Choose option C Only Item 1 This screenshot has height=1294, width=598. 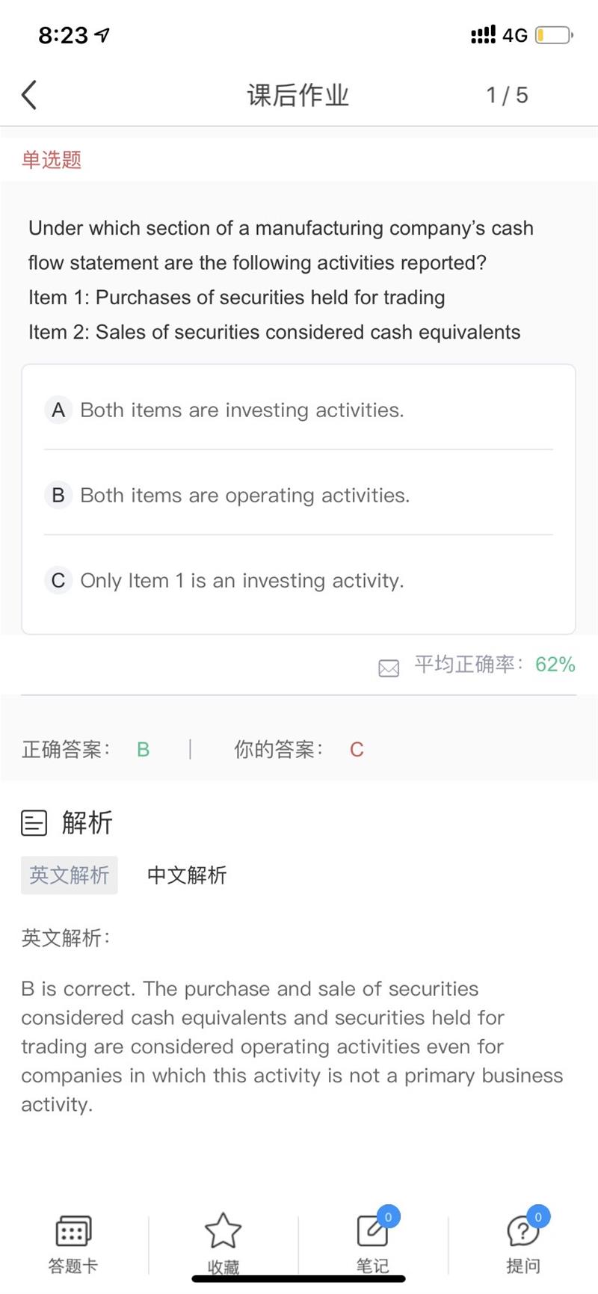[x=241, y=580]
